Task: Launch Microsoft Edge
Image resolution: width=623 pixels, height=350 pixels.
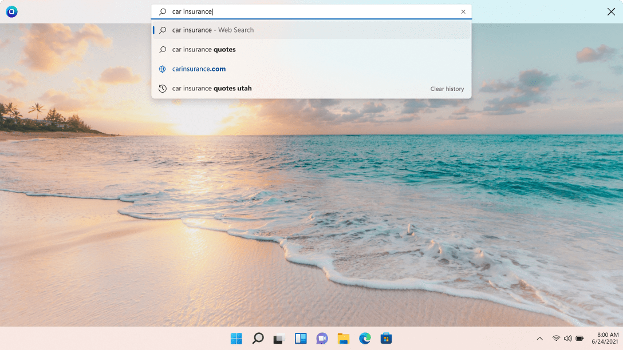Action: pos(365,339)
